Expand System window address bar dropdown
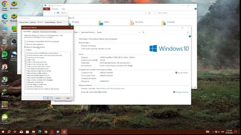The width and height of the screenshot is (241, 135). point(139,33)
